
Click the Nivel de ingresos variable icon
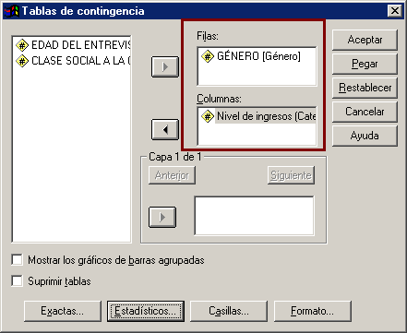208,116
